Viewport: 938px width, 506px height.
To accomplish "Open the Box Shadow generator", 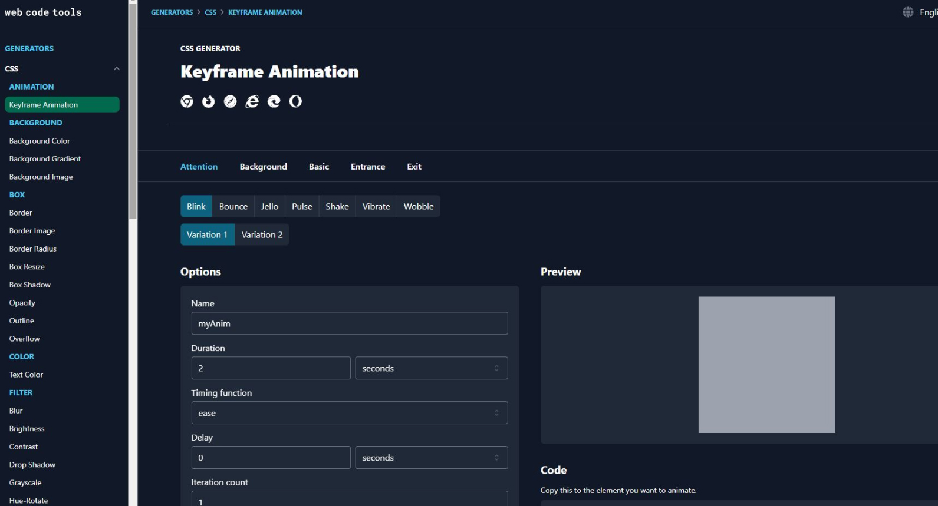I will point(30,285).
